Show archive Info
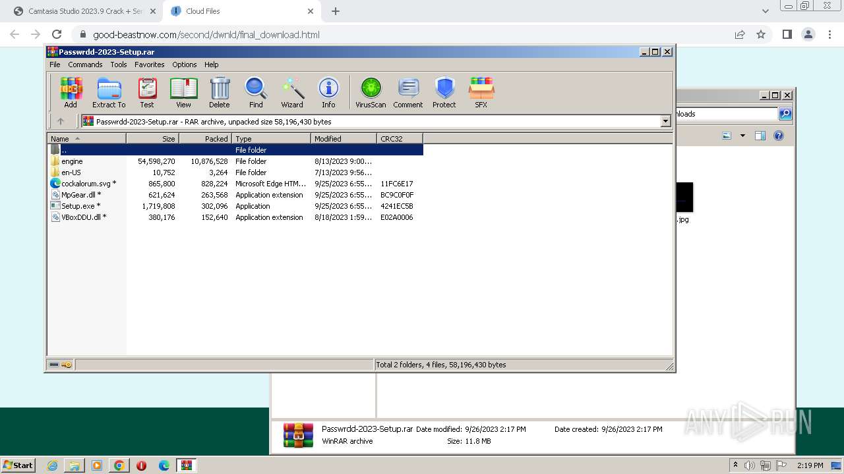The height and width of the screenshot is (474, 844). click(328, 92)
